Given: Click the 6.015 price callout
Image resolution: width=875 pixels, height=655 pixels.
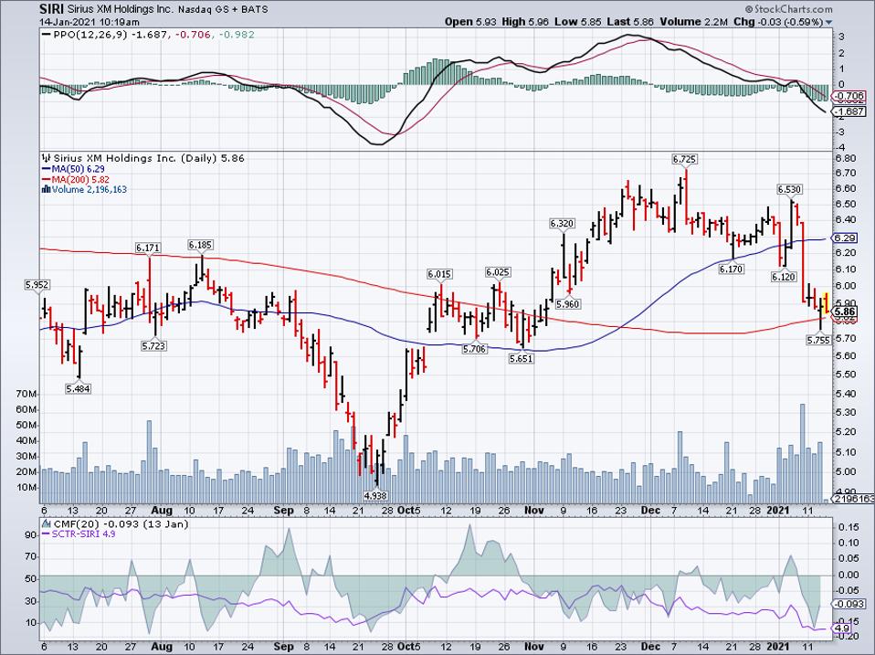Looking at the screenshot, I should pyautogui.click(x=439, y=274).
